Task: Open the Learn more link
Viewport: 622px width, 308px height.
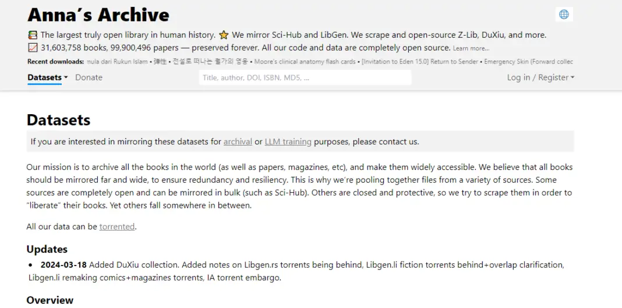Action: (x=471, y=48)
